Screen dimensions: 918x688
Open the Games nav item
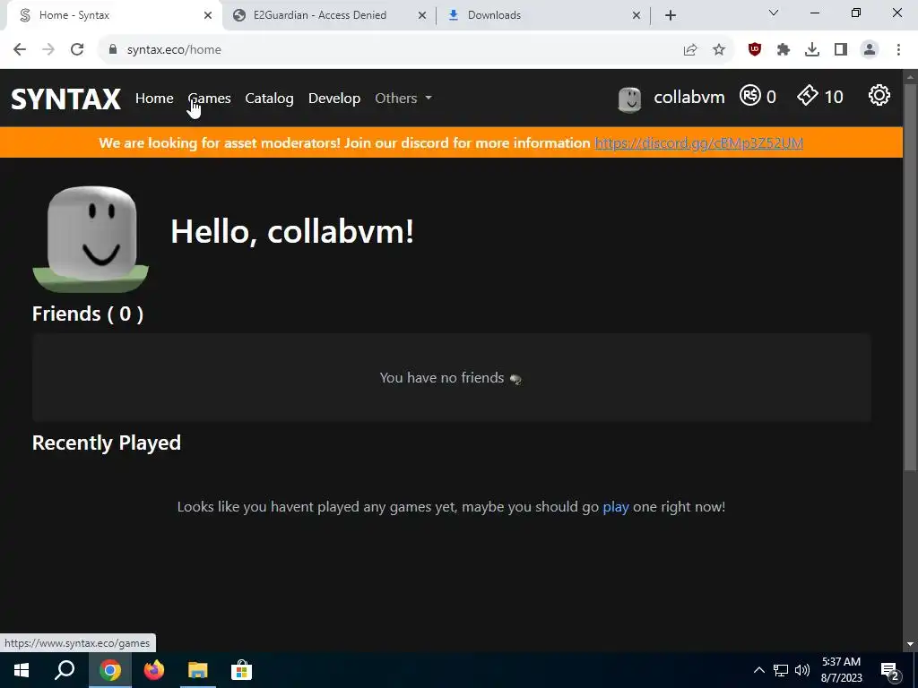click(x=210, y=99)
